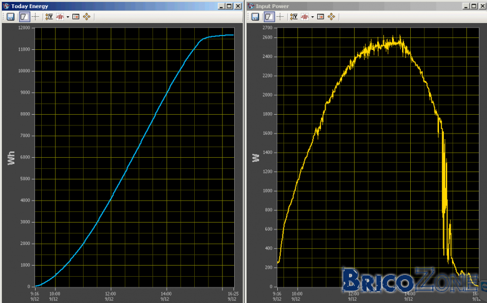Enable crosshair cursor in Input Power window
Image resolution: width=487 pixels, height=303 pixels.
click(280, 17)
